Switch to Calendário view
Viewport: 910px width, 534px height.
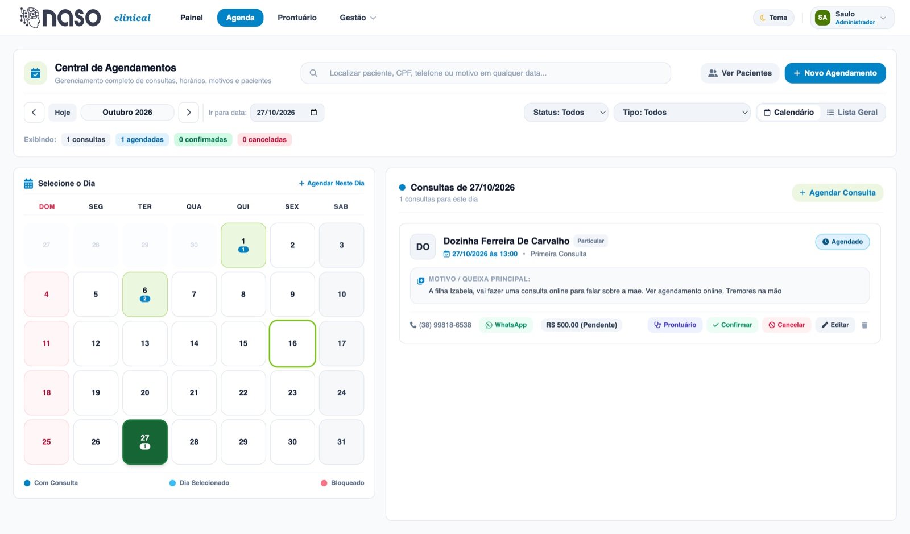tap(788, 113)
